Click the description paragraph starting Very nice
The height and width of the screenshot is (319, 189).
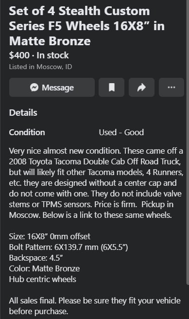(x=96, y=183)
